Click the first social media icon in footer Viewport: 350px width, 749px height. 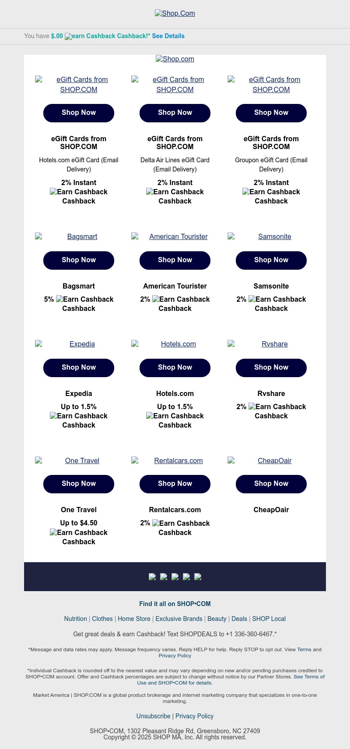point(152,577)
